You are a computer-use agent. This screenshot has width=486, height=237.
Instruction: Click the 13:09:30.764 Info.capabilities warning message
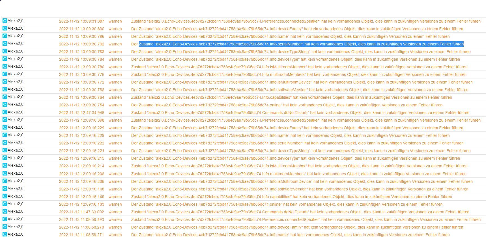click(291, 97)
